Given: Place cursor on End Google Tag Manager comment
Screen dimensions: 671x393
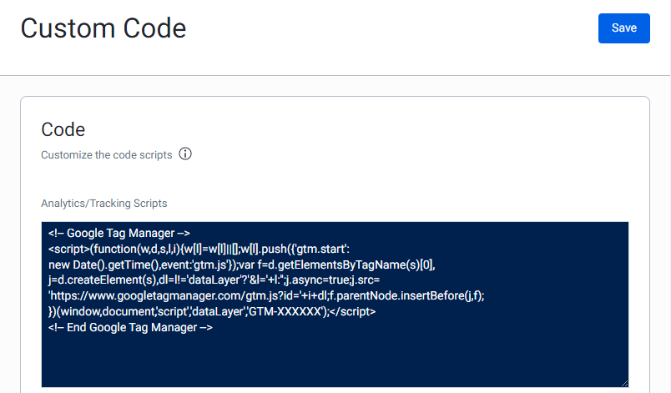Looking at the screenshot, I should coord(130,328).
